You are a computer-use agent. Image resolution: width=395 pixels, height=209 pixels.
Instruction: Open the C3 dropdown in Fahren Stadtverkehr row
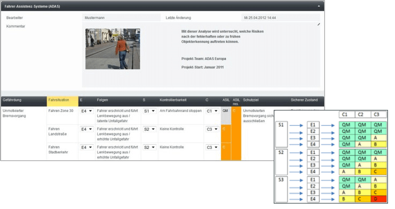click(212, 147)
